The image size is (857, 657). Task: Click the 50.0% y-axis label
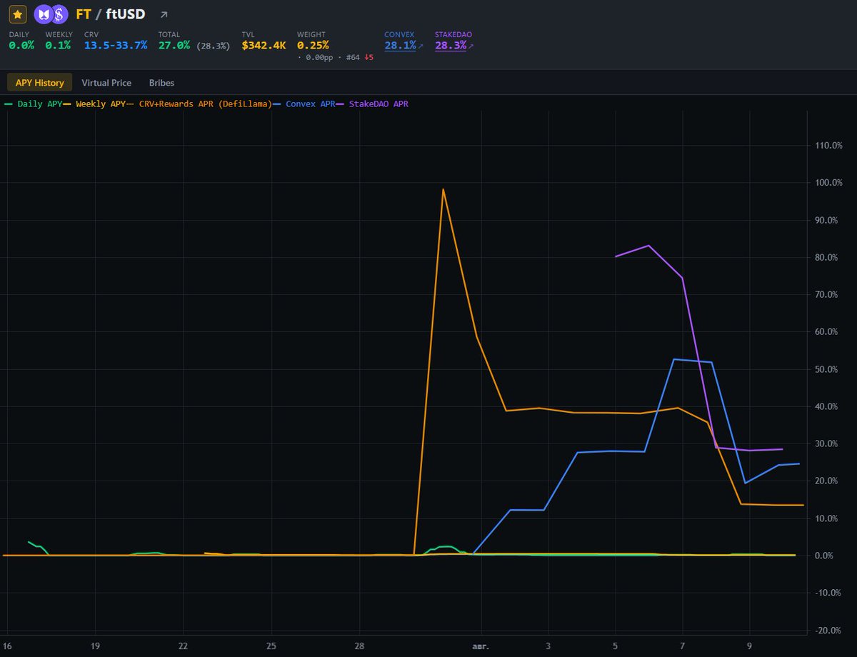point(826,369)
